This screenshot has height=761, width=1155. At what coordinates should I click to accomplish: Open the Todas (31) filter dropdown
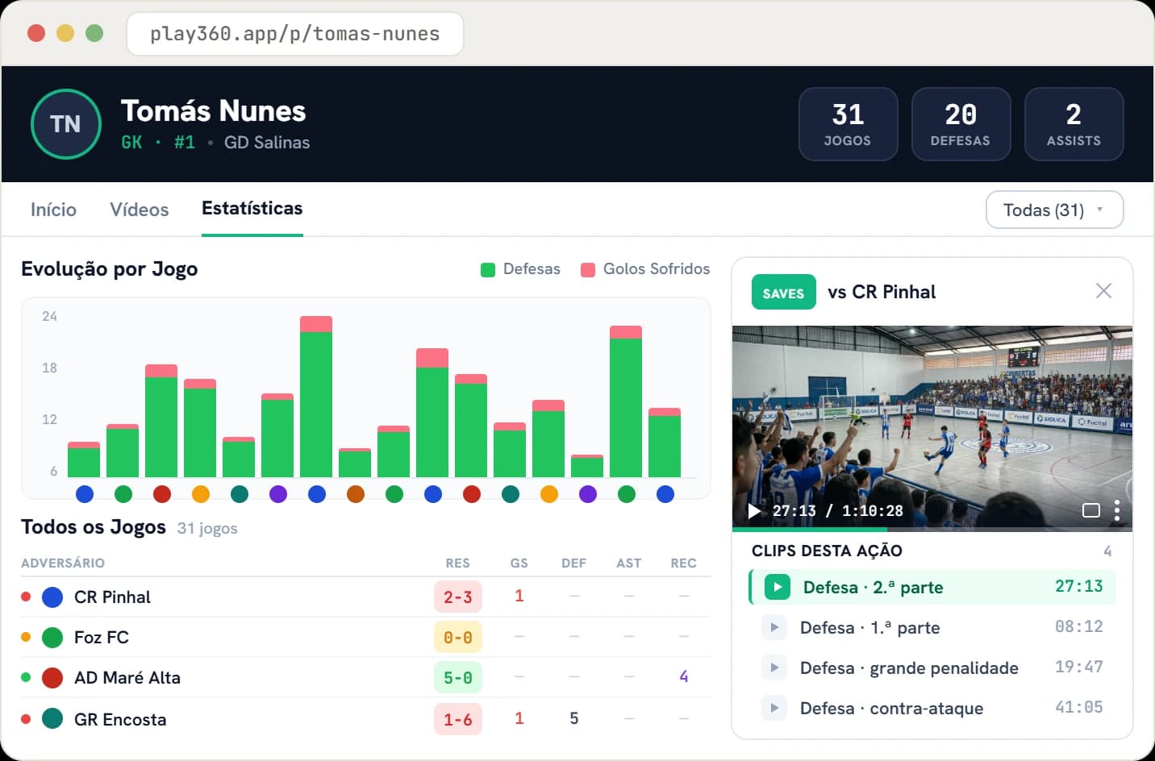(x=1054, y=210)
